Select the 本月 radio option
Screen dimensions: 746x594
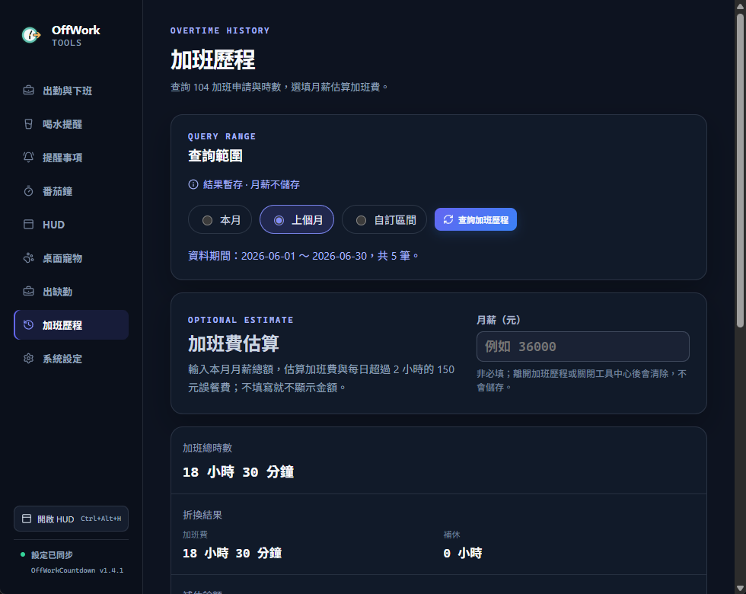220,219
